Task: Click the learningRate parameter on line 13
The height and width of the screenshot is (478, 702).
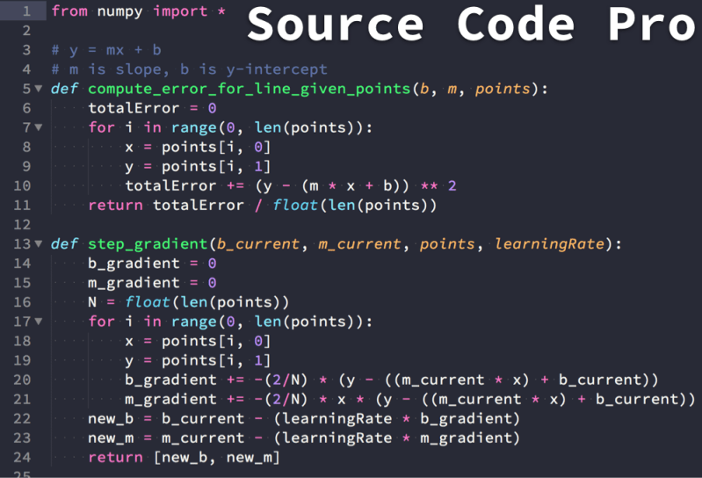Action: point(549,244)
